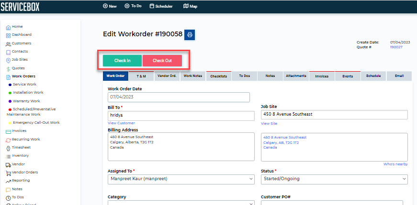Click the Vendor Orders cart icon
The image size is (417, 205).
pyautogui.click(x=8, y=173)
